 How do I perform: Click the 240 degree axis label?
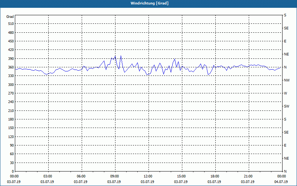click(11, 102)
